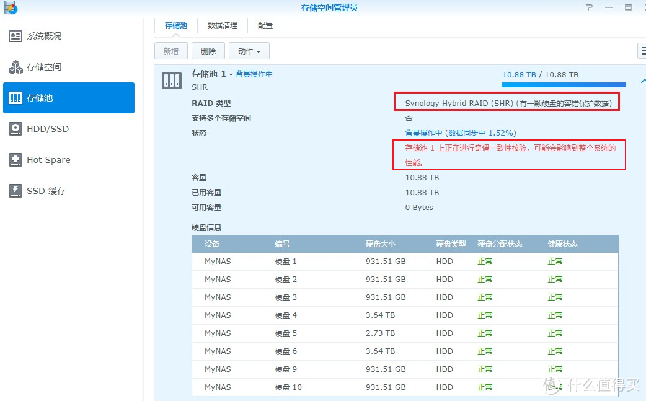The height and width of the screenshot is (401, 646).
Task: Sort by the 硬盘大小 column header
Action: pyautogui.click(x=380, y=244)
